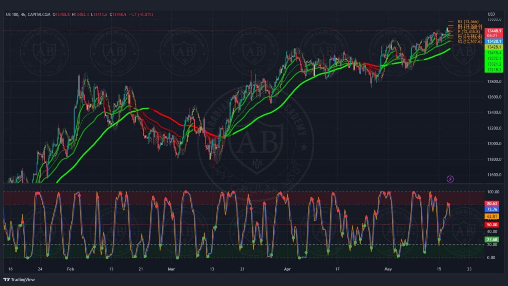Click the 12000.0 level on price scale
The height and width of the screenshot is (286, 508).
click(494, 144)
